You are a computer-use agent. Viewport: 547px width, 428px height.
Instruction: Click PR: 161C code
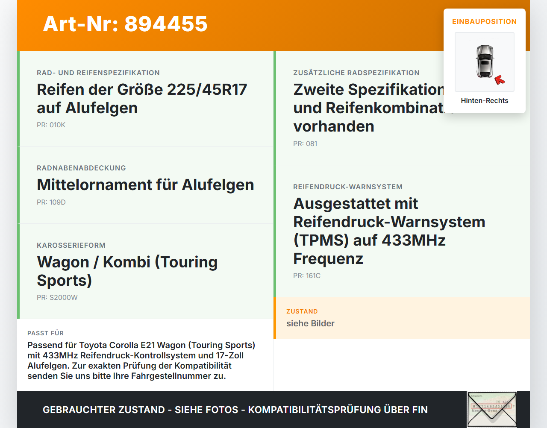click(x=307, y=276)
